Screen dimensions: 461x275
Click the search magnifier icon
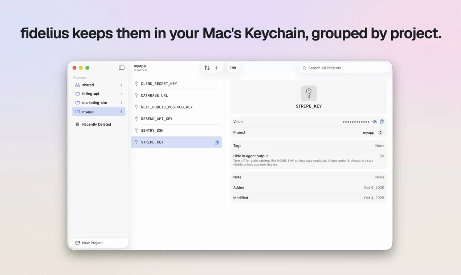coord(304,68)
